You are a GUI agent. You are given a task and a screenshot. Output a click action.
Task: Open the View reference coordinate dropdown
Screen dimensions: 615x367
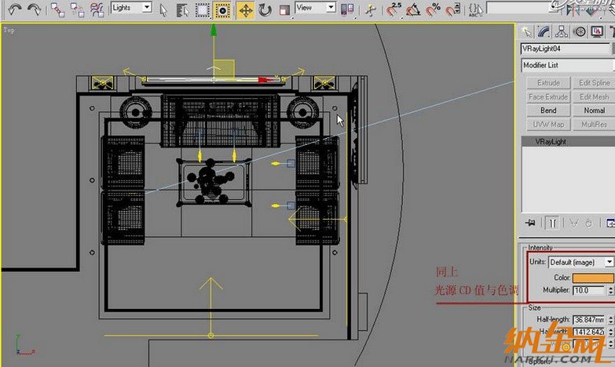[x=316, y=8]
